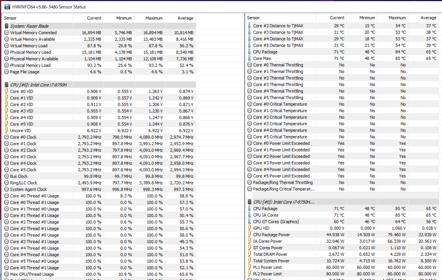Select the Core #5 Clock row
The image size is (442, 280).
[x=99, y=170]
